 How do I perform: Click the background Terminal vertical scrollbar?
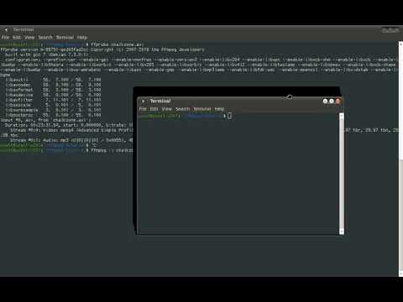(x=400, y=159)
